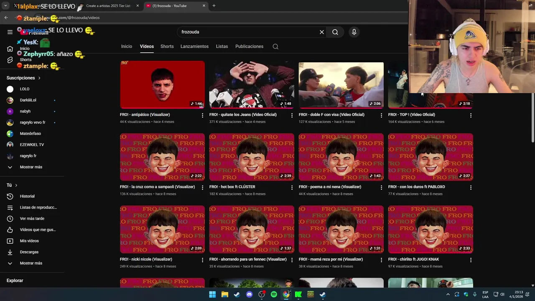Screen dimensions: 535x301
Task: Open options for ahorrando para un fennec
Action: click(292, 260)
